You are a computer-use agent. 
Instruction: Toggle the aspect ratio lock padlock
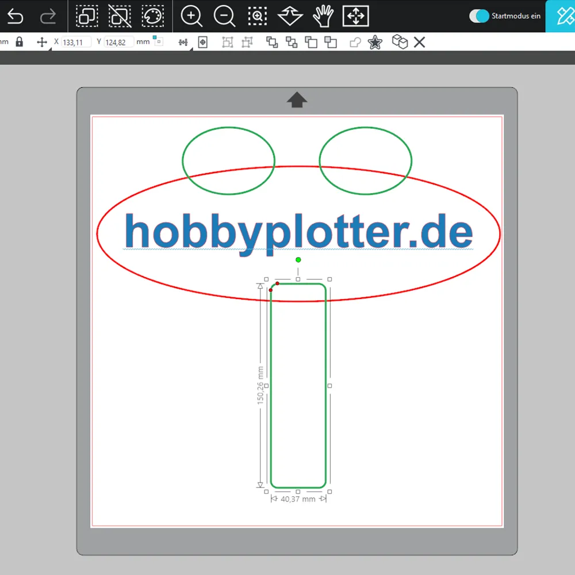click(x=20, y=42)
